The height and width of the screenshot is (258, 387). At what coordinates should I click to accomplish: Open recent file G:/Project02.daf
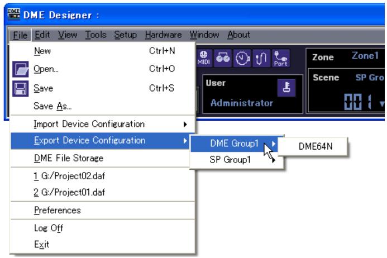click(102, 176)
